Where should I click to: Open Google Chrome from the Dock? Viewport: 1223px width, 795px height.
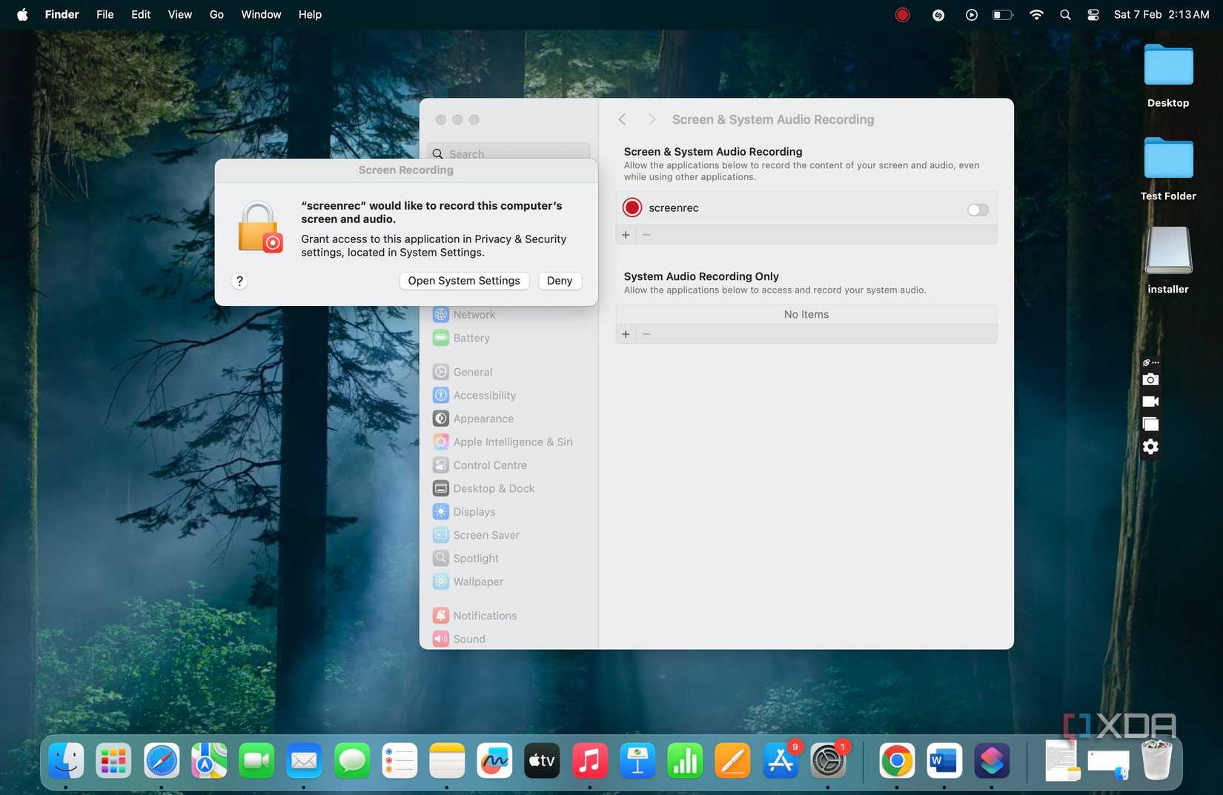[897, 761]
